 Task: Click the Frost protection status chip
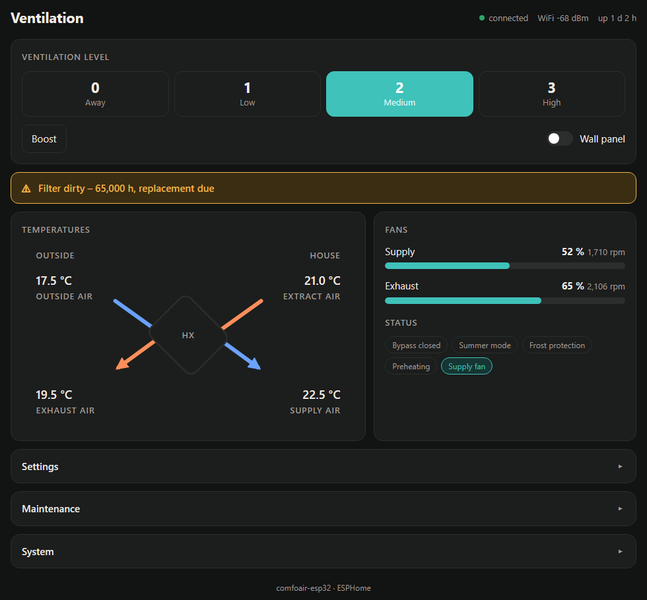(x=557, y=345)
